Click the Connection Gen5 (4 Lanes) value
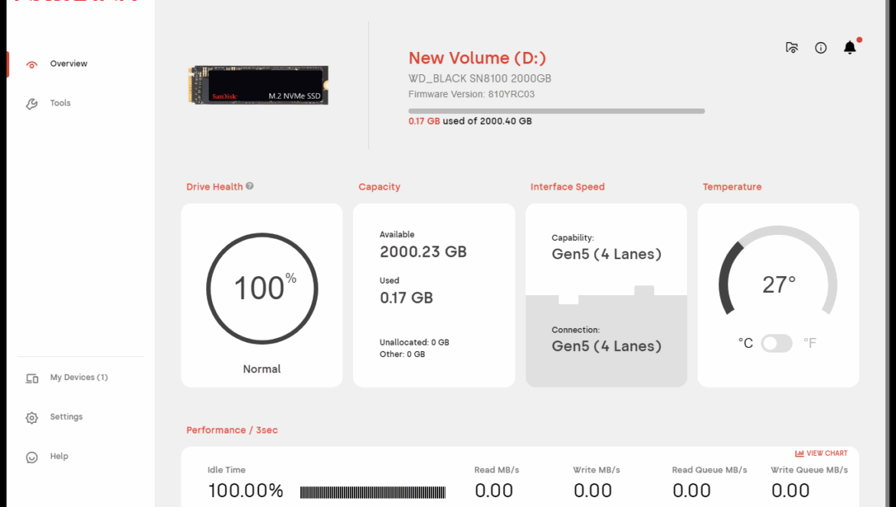This screenshot has height=507, width=896. tap(607, 346)
